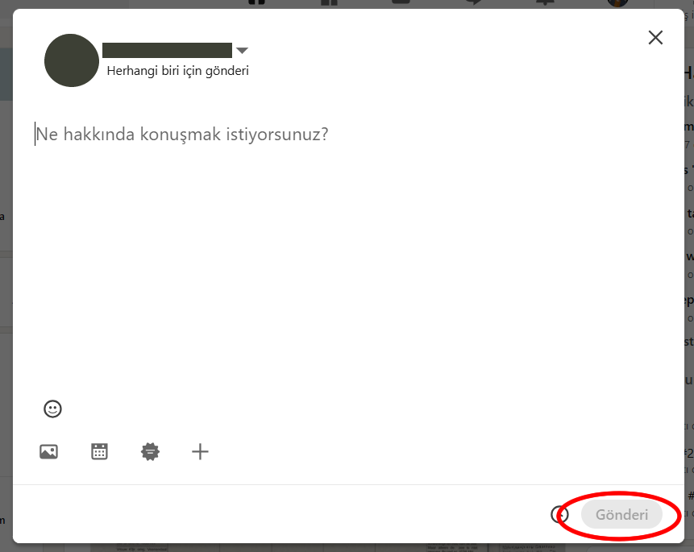The height and width of the screenshot is (552, 694).
Task: Expand the author visibility dropdown arrow
Action: 242,51
